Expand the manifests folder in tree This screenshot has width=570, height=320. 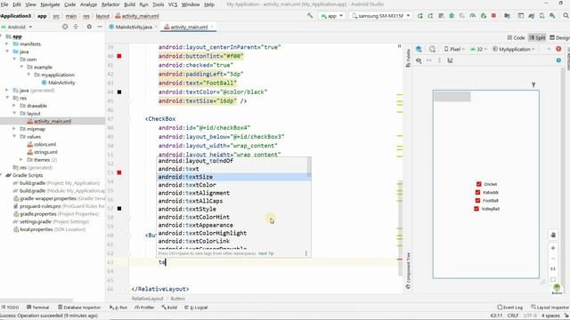tap(7, 44)
